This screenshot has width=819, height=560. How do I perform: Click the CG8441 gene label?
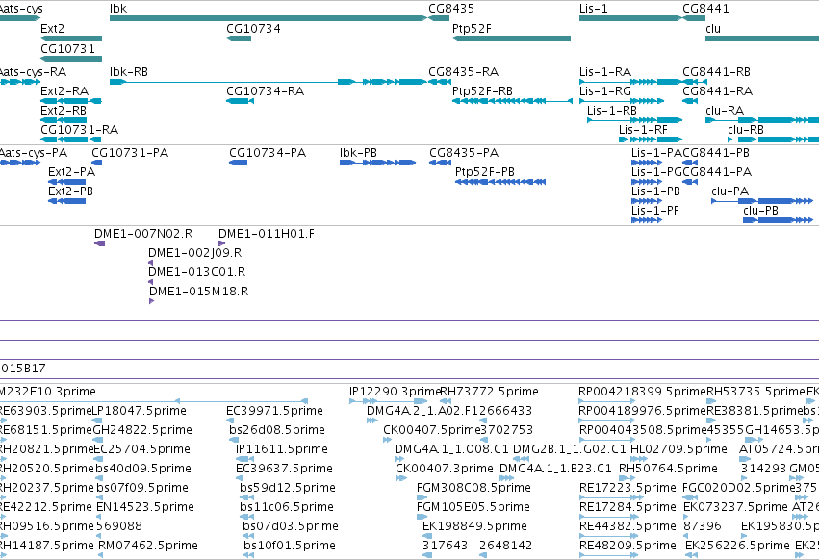click(705, 9)
